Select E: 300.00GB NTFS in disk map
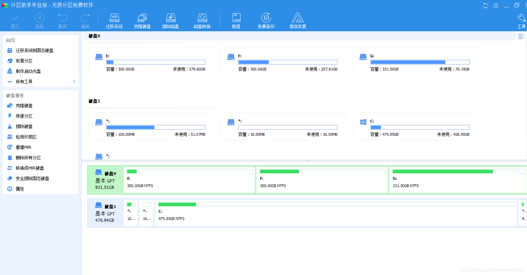 (x=190, y=180)
